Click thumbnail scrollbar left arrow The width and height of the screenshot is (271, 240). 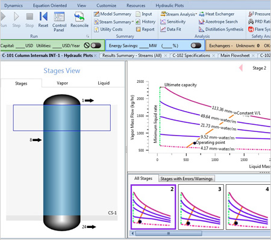click(132, 233)
